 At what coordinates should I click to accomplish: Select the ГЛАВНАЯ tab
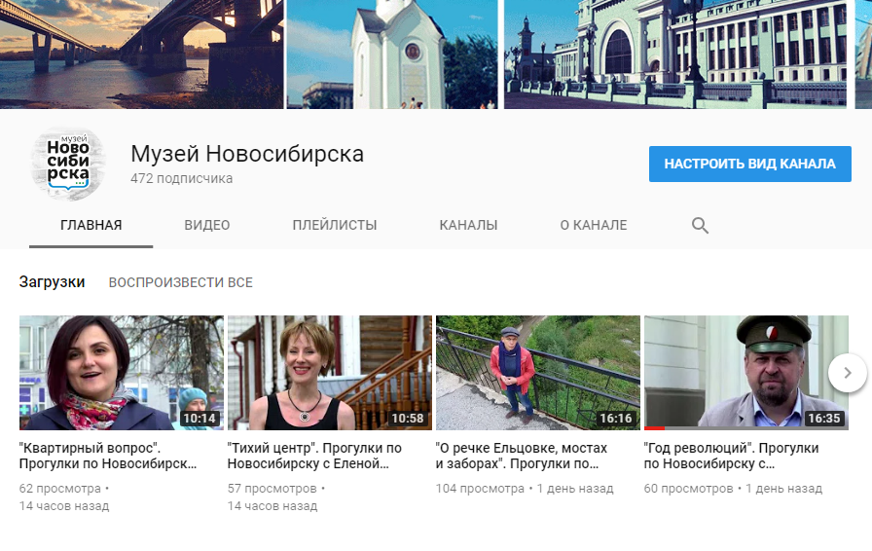(x=91, y=225)
